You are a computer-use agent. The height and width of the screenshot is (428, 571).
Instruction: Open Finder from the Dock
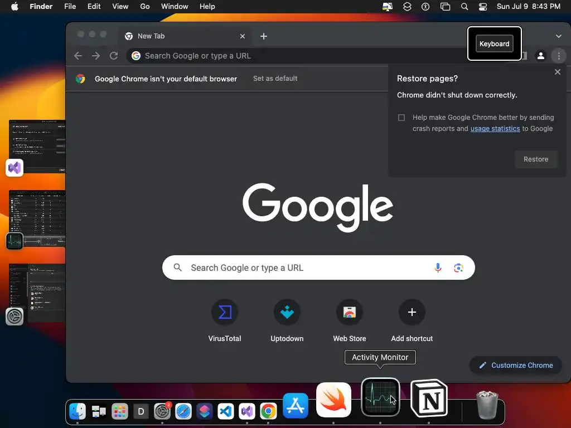click(77, 411)
